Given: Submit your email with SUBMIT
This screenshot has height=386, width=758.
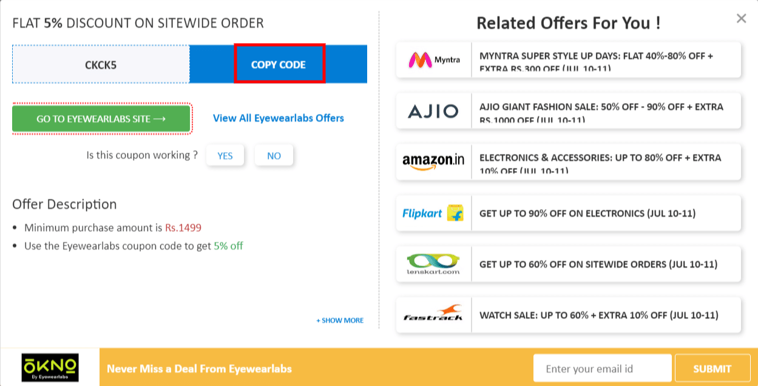Looking at the screenshot, I should pos(712,368).
